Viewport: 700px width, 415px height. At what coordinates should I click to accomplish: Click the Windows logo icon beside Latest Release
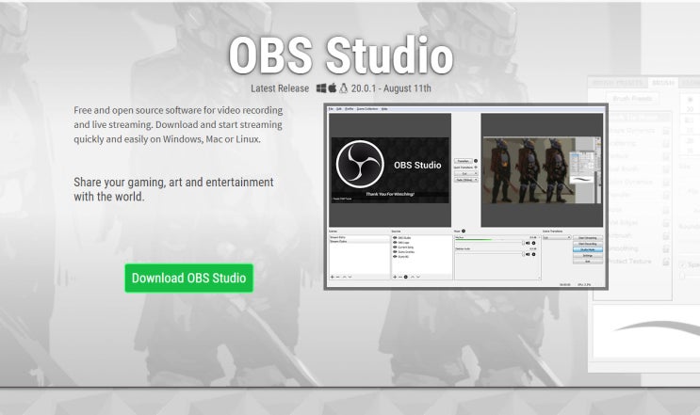click(x=321, y=88)
